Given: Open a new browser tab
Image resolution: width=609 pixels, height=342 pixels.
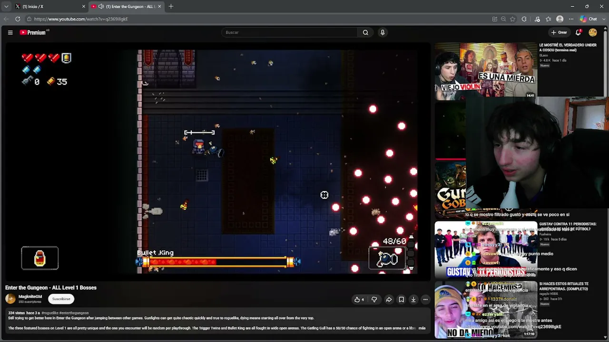Looking at the screenshot, I should click(x=171, y=6).
